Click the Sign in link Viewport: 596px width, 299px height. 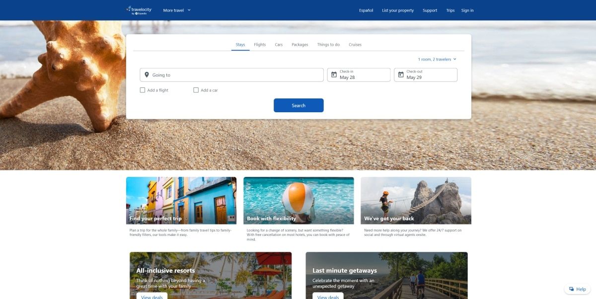467,10
